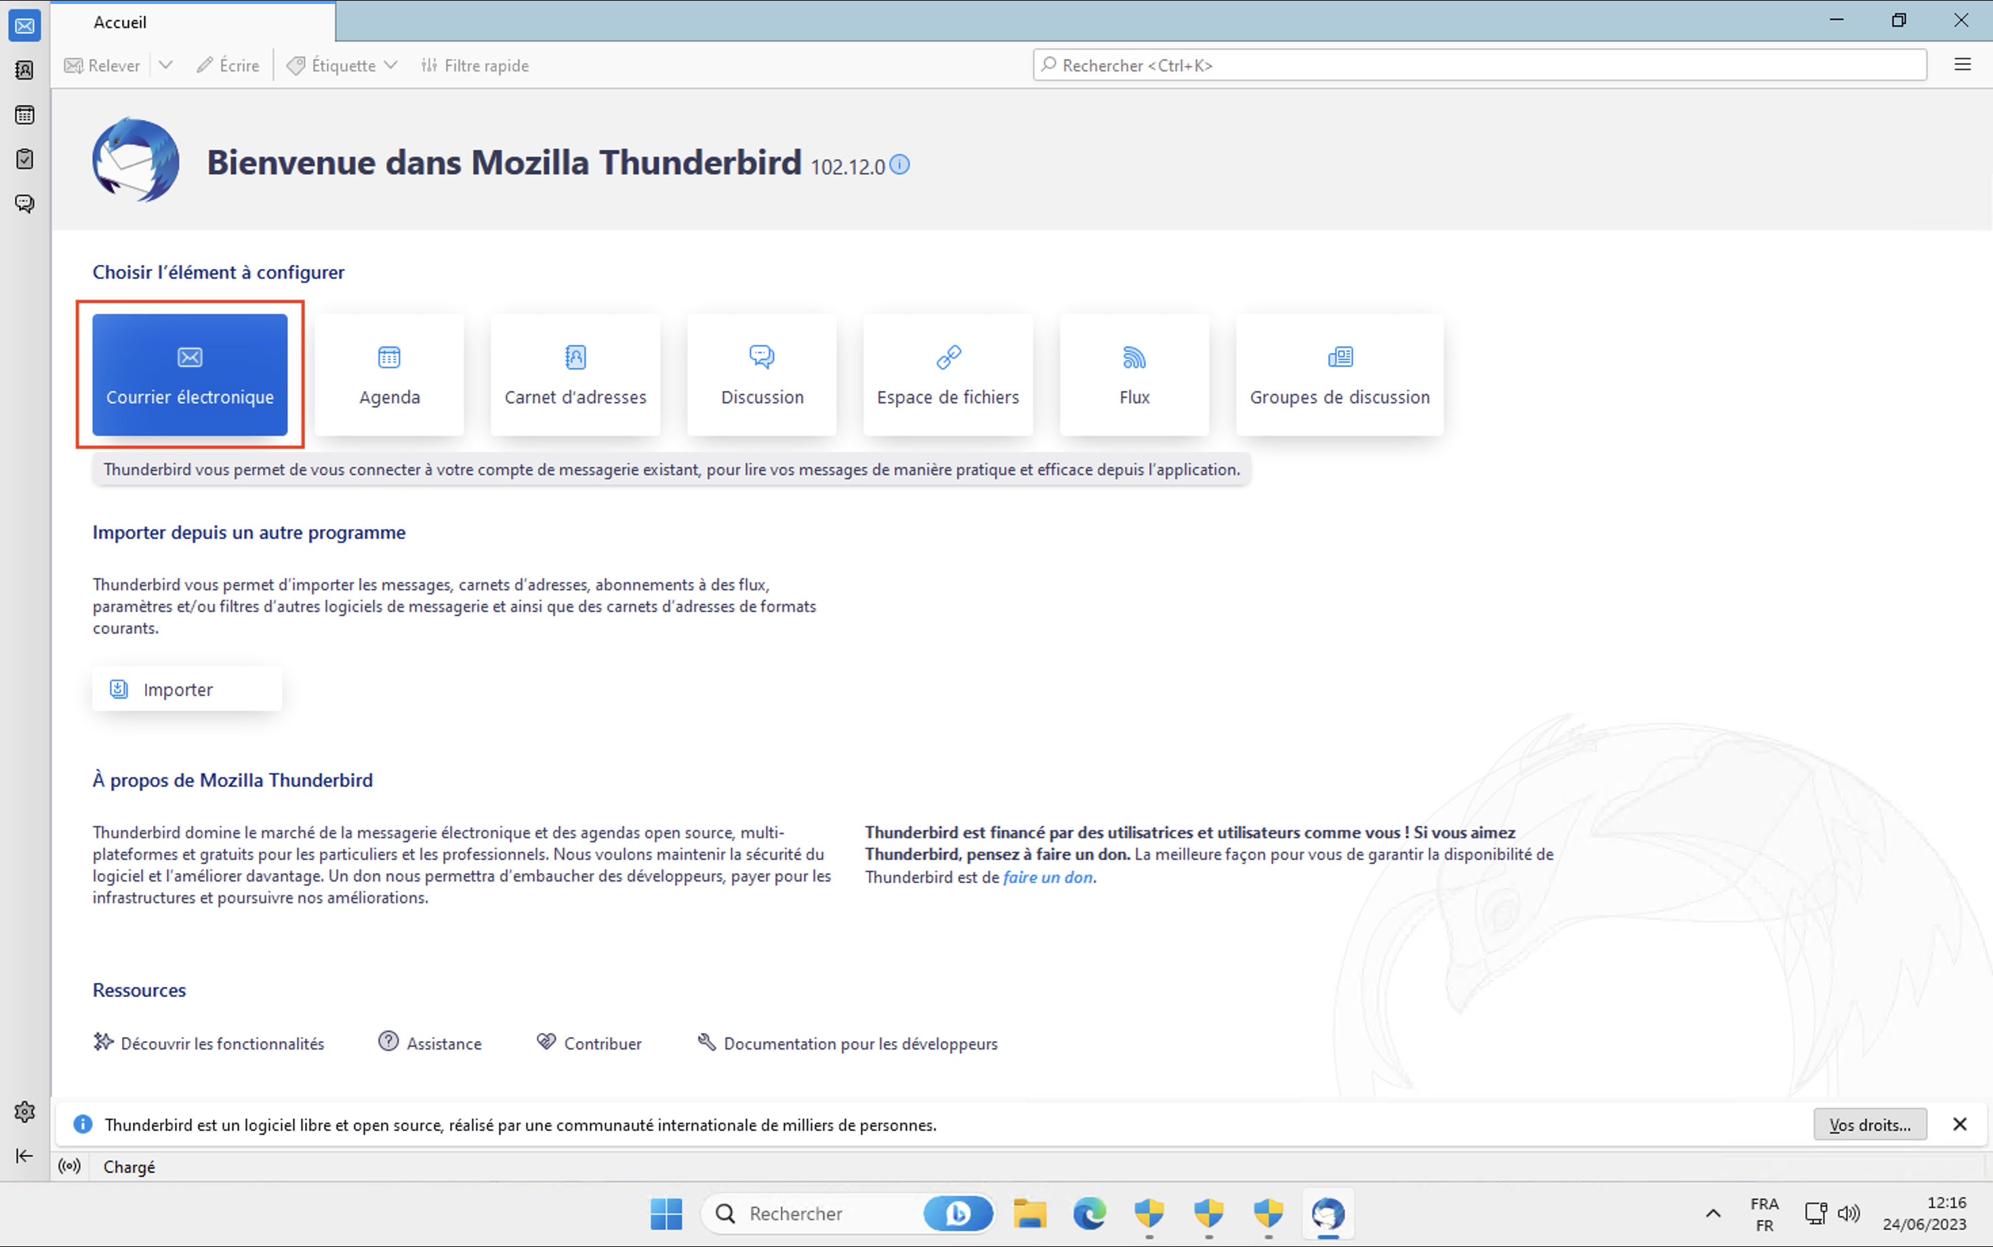Click the Vos droits button
Image resolution: width=1993 pixels, height=1247 pixels.
(x=1869, y=1125)
